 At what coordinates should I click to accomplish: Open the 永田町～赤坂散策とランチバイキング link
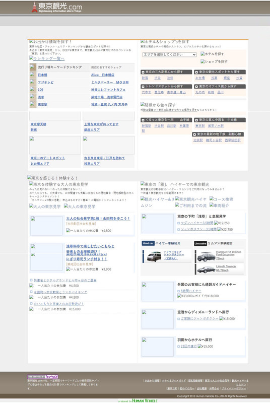(x=60, y=292)
